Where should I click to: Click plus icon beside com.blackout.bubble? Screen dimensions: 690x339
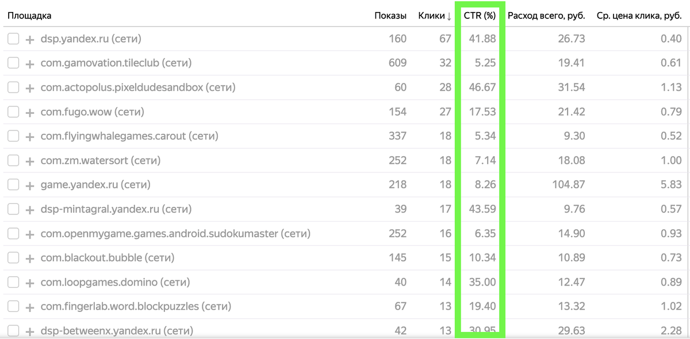(x=30, y=259)
